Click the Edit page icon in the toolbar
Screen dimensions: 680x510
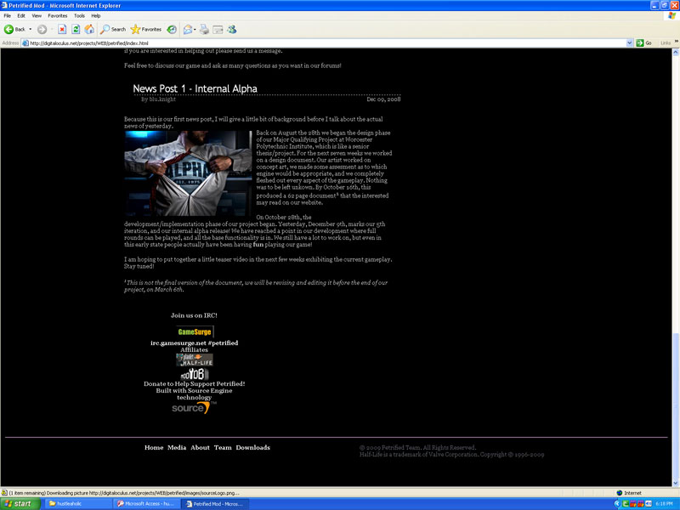tap(218, 29)
